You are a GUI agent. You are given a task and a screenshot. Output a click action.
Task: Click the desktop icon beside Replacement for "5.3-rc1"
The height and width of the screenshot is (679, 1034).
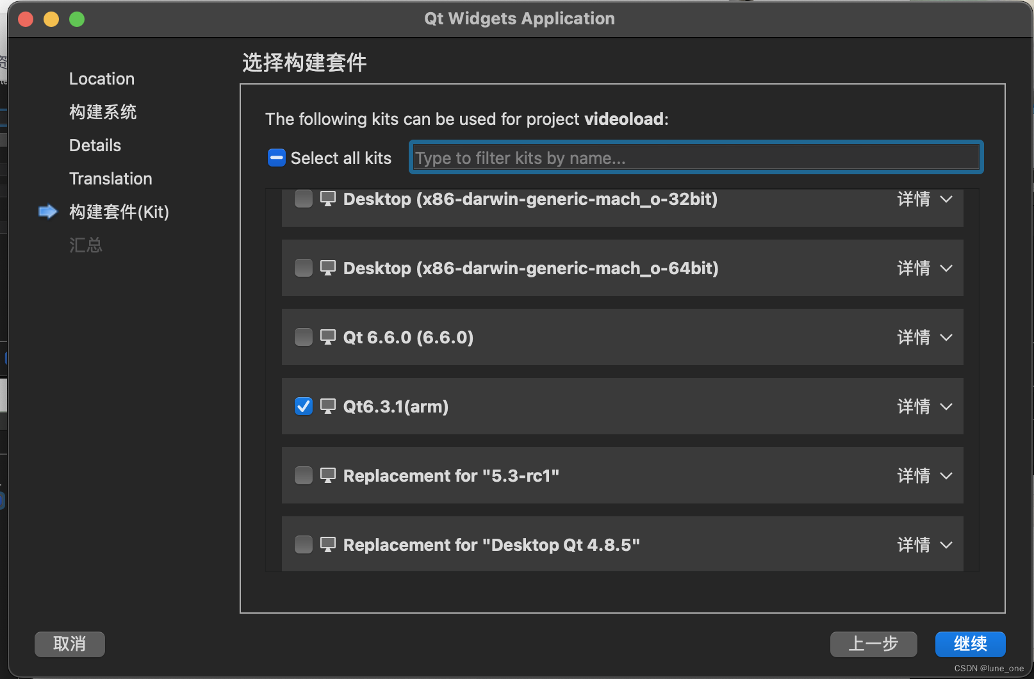[x=328, y=475]
